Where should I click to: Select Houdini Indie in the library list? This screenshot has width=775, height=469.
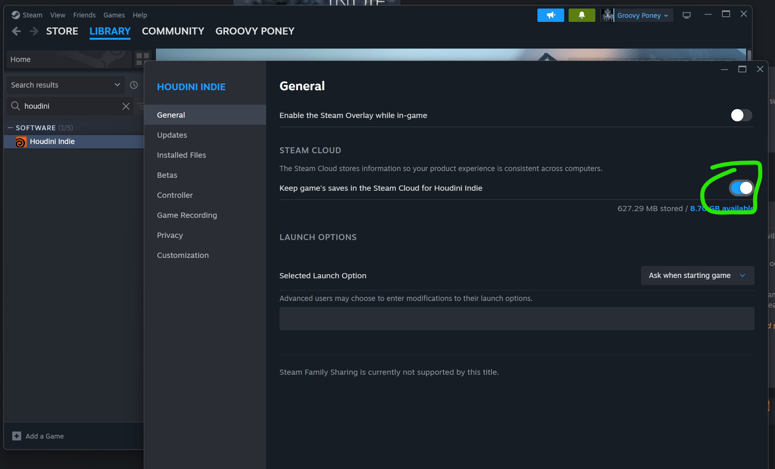(x=74, y=142)
